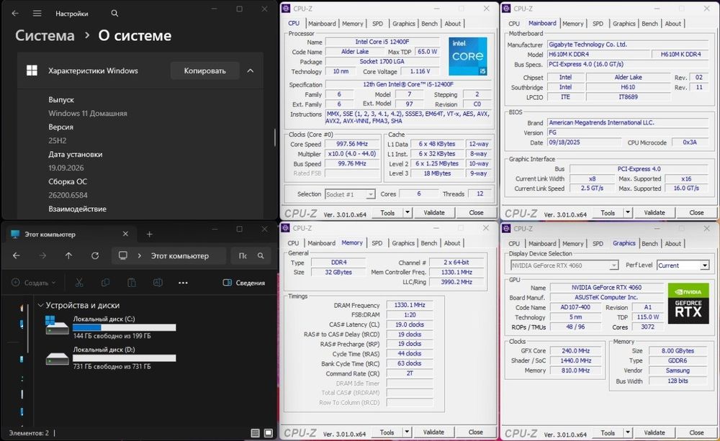This screenshot has width=720, height=441.
Task: Select Локальный диск (C:) drive
Action: pyautogui.click(x=110, y=327)
